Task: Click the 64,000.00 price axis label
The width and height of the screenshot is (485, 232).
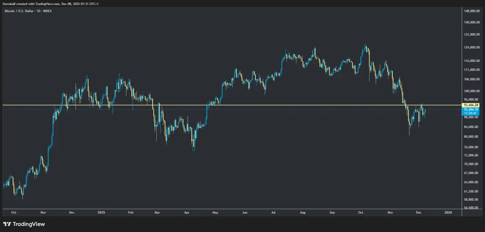Action: click(471, 182)
